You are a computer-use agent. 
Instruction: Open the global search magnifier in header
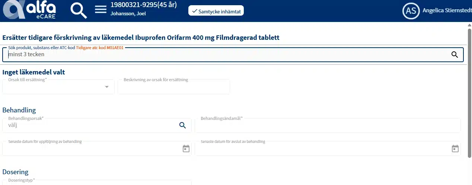79,10
